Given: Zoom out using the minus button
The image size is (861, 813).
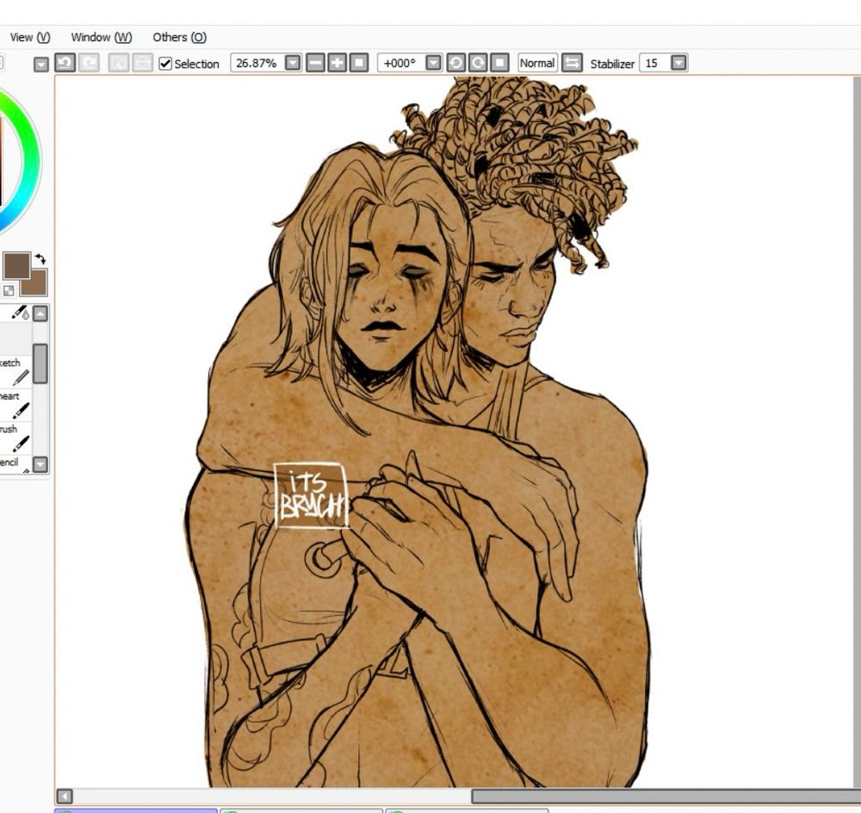Looking at the screenshot, I should [x=315, y=63].
